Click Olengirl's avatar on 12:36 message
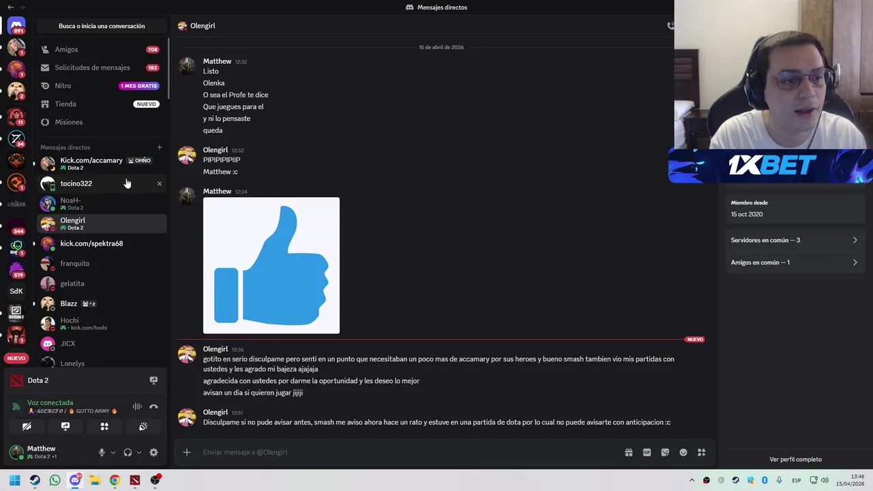The width and height of the screenshot is (873, 491). (x=187, y=355)
